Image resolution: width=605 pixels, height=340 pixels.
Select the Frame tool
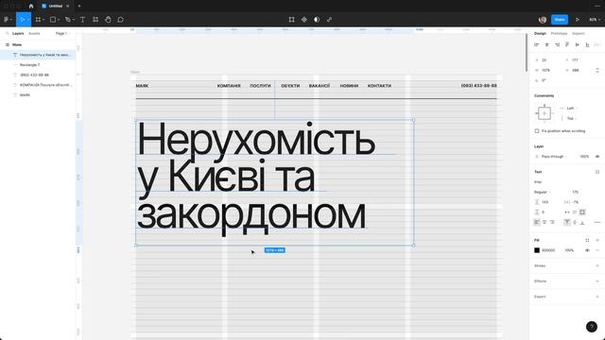[38, 19]
